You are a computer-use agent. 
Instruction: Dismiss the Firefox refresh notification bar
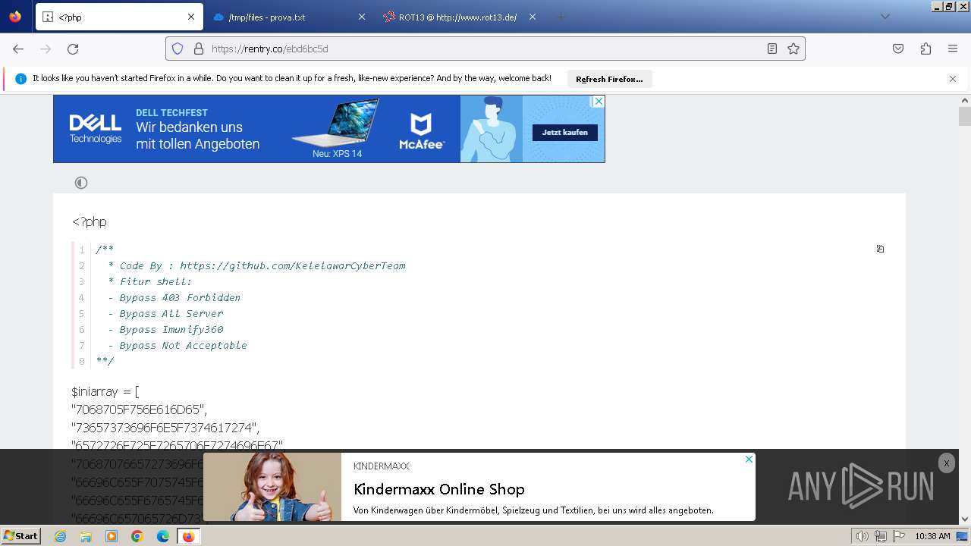point(953,79)
